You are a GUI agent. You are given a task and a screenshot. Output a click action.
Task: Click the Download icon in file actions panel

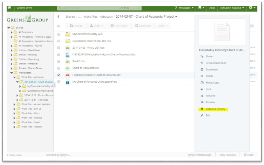[202, 70]
